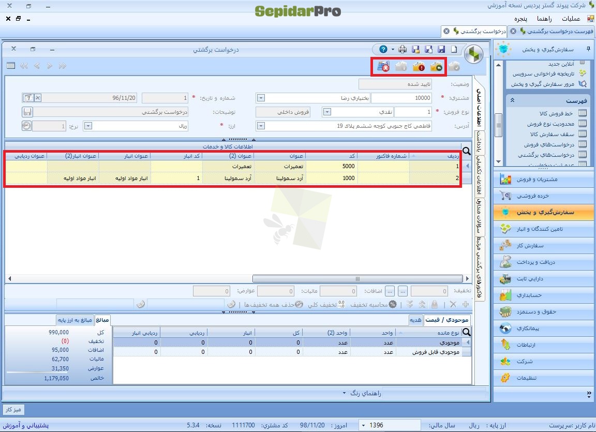Screen dimensions: 596x432
Task: Open the sale type dropdown showing نقدی
Action: coord(327,112)
